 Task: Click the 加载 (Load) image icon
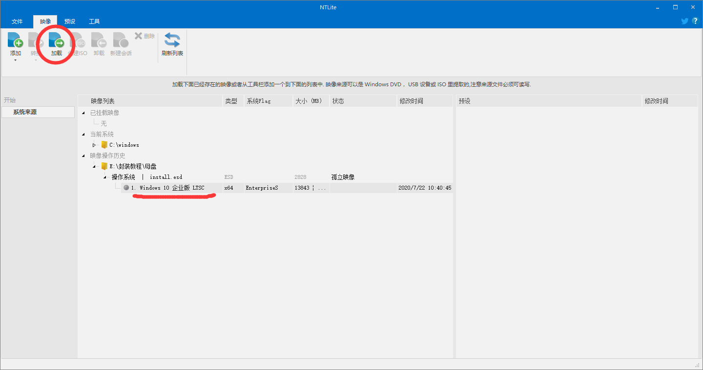pyautogui.click(x=57, y=39)
